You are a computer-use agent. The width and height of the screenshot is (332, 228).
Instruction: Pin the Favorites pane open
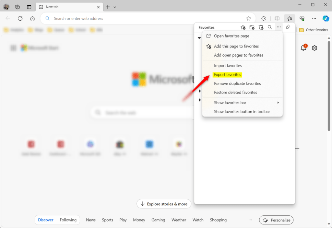pyautogui.click(x=288, y=27)
